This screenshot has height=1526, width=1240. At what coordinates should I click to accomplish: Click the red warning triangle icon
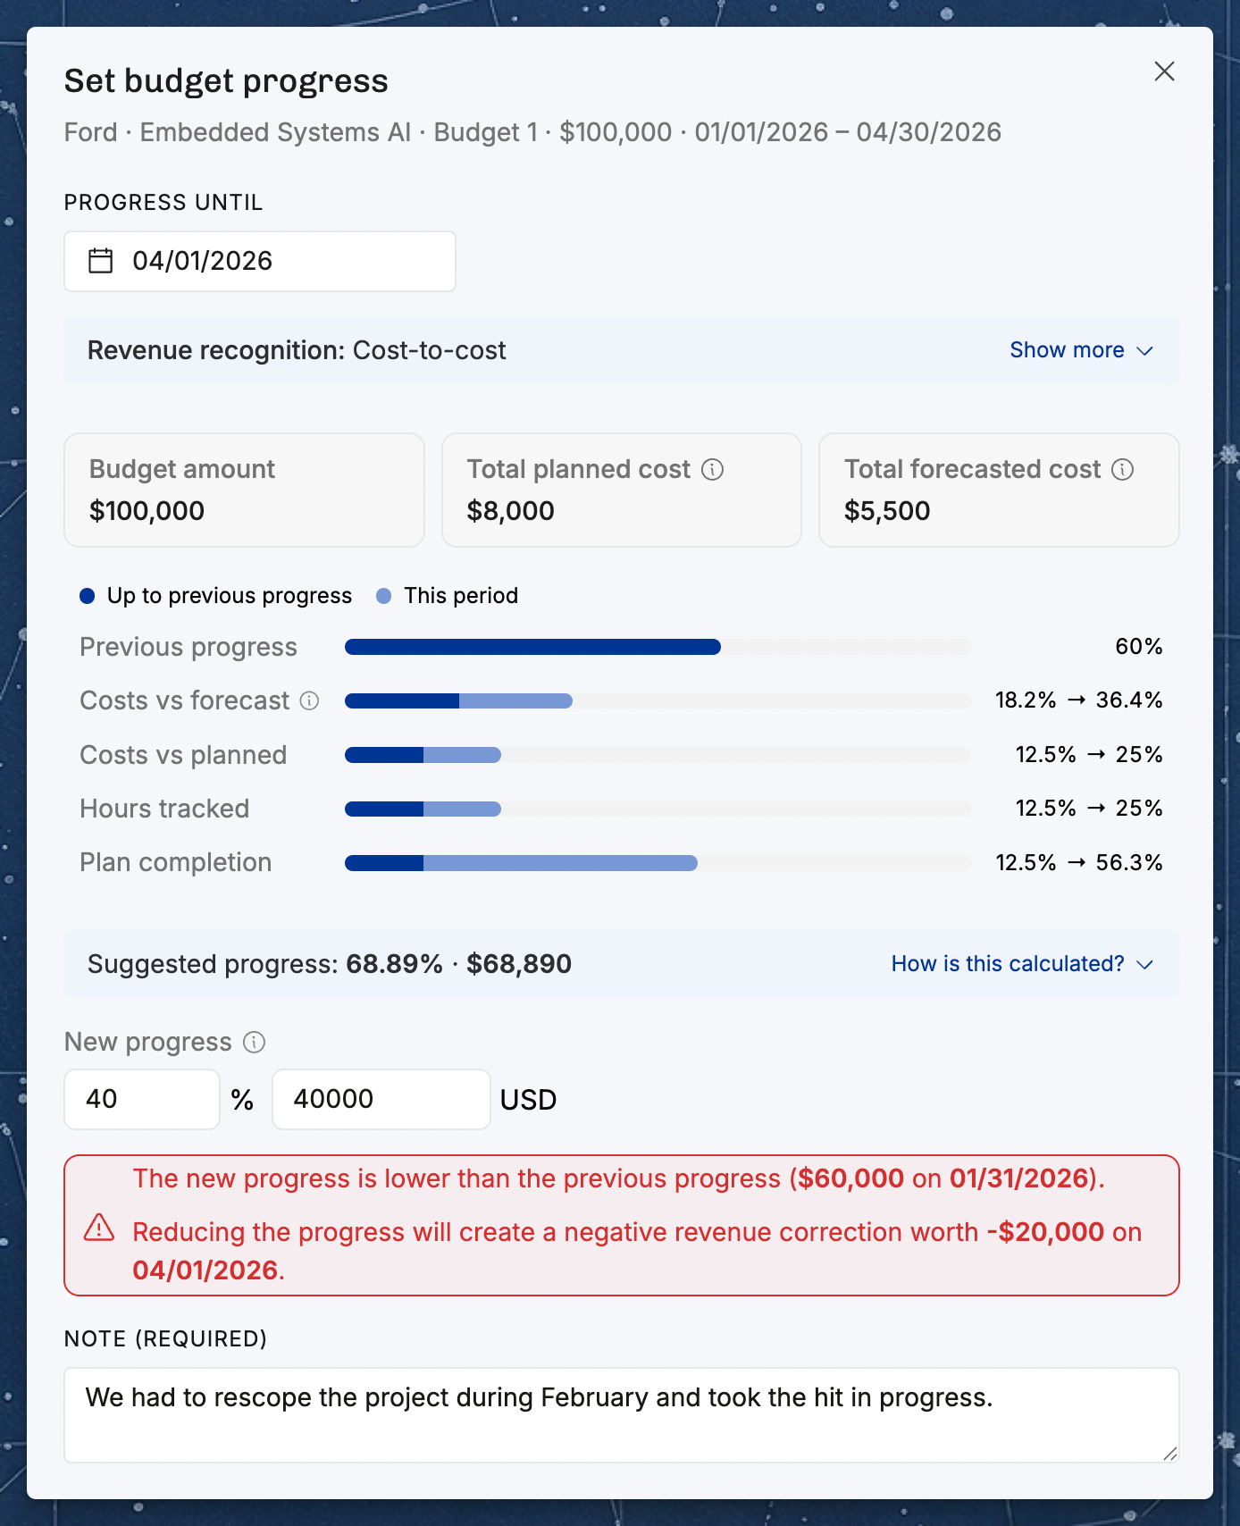click(x=99, y=1228)
